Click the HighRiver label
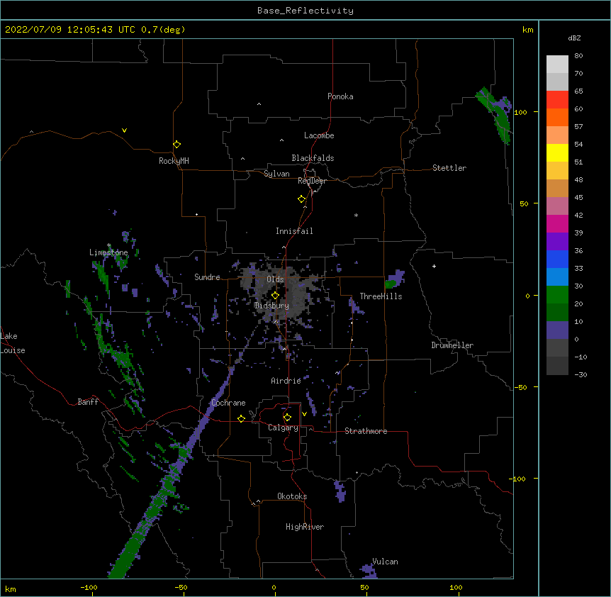The image size is (611, 597). pos(305,527)
